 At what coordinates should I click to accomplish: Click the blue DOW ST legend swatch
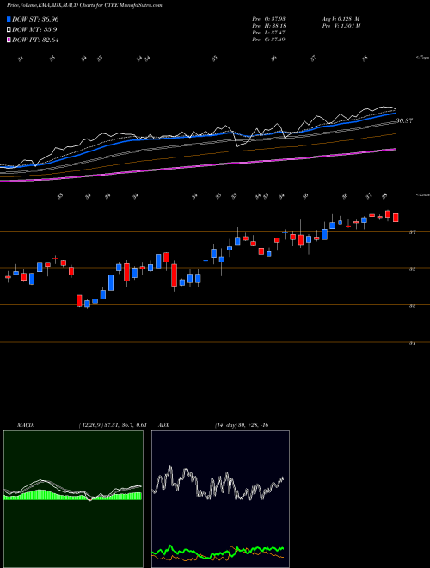click(9, 19)
